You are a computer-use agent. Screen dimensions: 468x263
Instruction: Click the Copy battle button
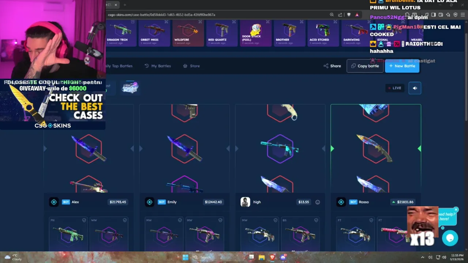[365, 66]
